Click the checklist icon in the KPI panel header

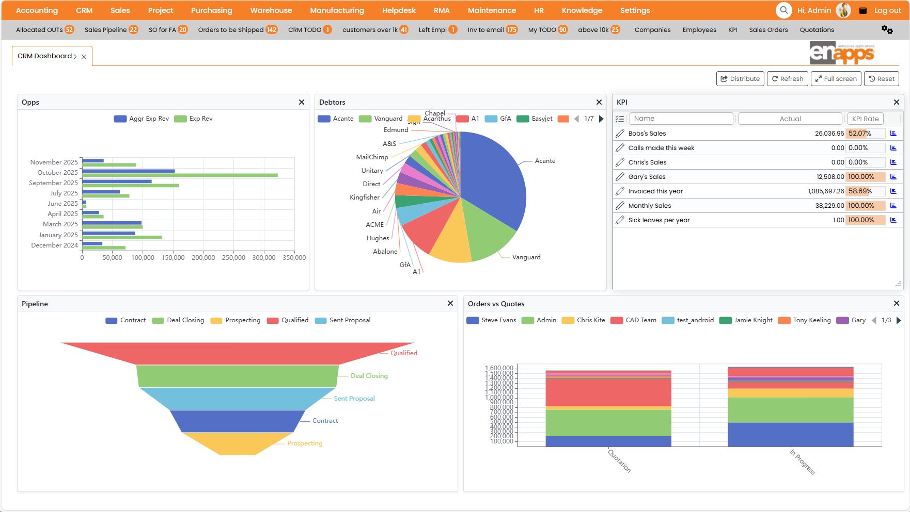[620, 118]
